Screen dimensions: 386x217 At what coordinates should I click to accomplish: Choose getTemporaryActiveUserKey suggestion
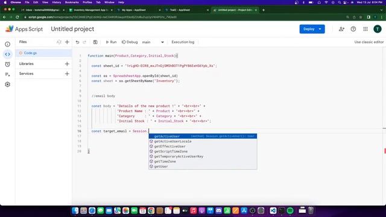pyautogui.click(x=203, y=157)
